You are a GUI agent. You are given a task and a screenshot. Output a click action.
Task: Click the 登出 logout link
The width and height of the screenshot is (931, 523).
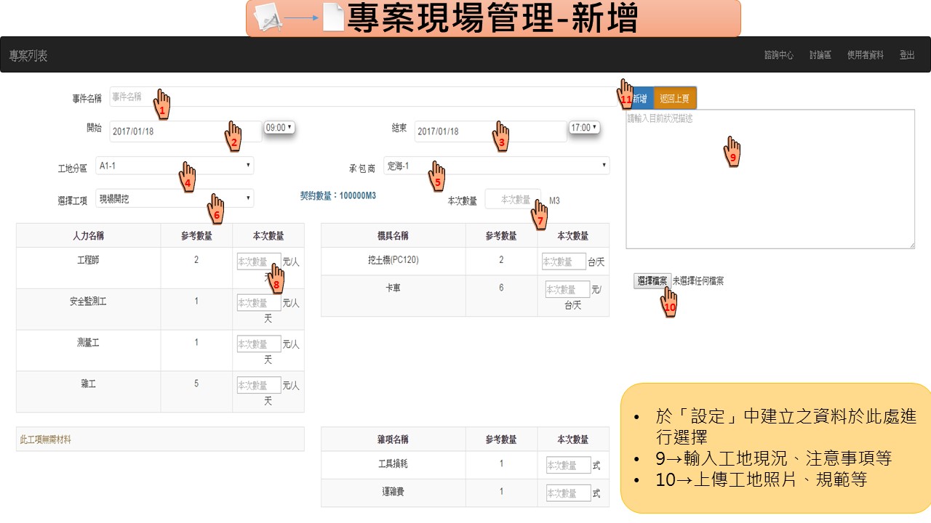906,55
